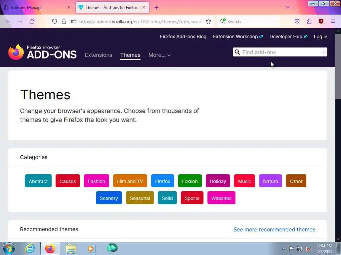Open the Firefox category
Image resolution: width=341 pixels, height=255 pixels.
pyautogui.click(x=163, y=181)
